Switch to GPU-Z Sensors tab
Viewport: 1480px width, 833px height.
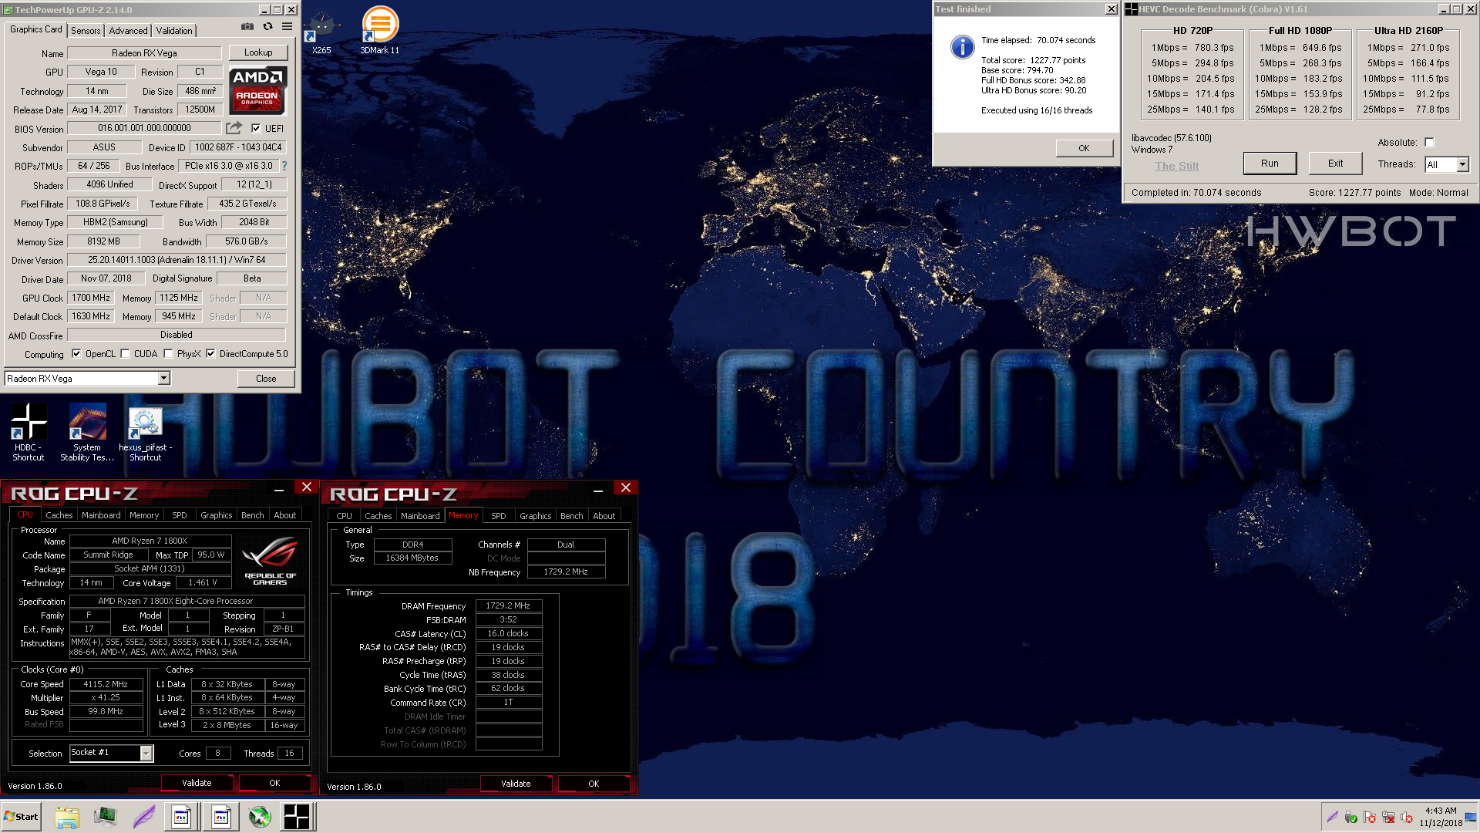coord(86,31)
